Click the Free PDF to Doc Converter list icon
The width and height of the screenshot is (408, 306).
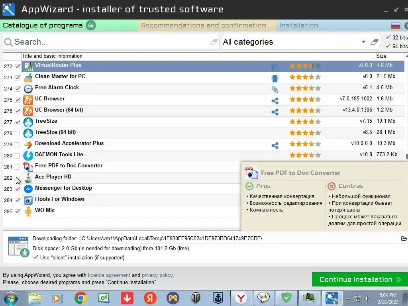point(28,167)
